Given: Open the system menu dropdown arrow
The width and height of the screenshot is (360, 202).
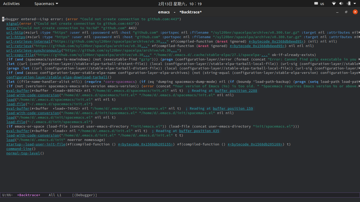Looking at the screenshot, I should pos(355,4).
